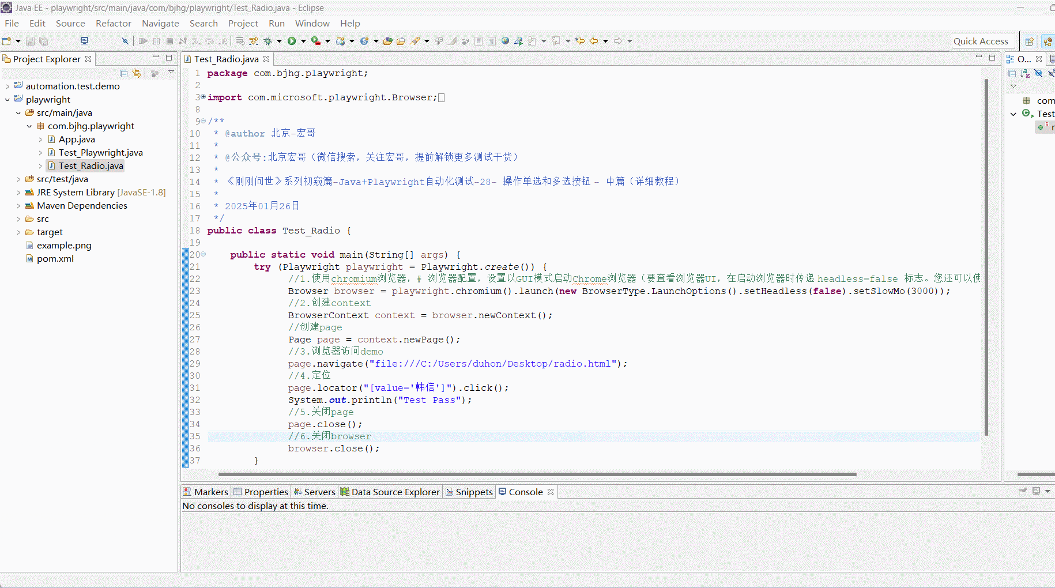Switch to the Data Source Explorer tab
This screenshot has width=1055, height=588.
click(x=390, y=492)
